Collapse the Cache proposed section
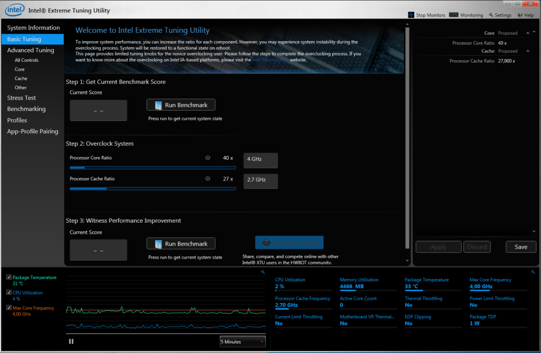The width and height of the screenshot is (541, 353). tap(528, 51)
